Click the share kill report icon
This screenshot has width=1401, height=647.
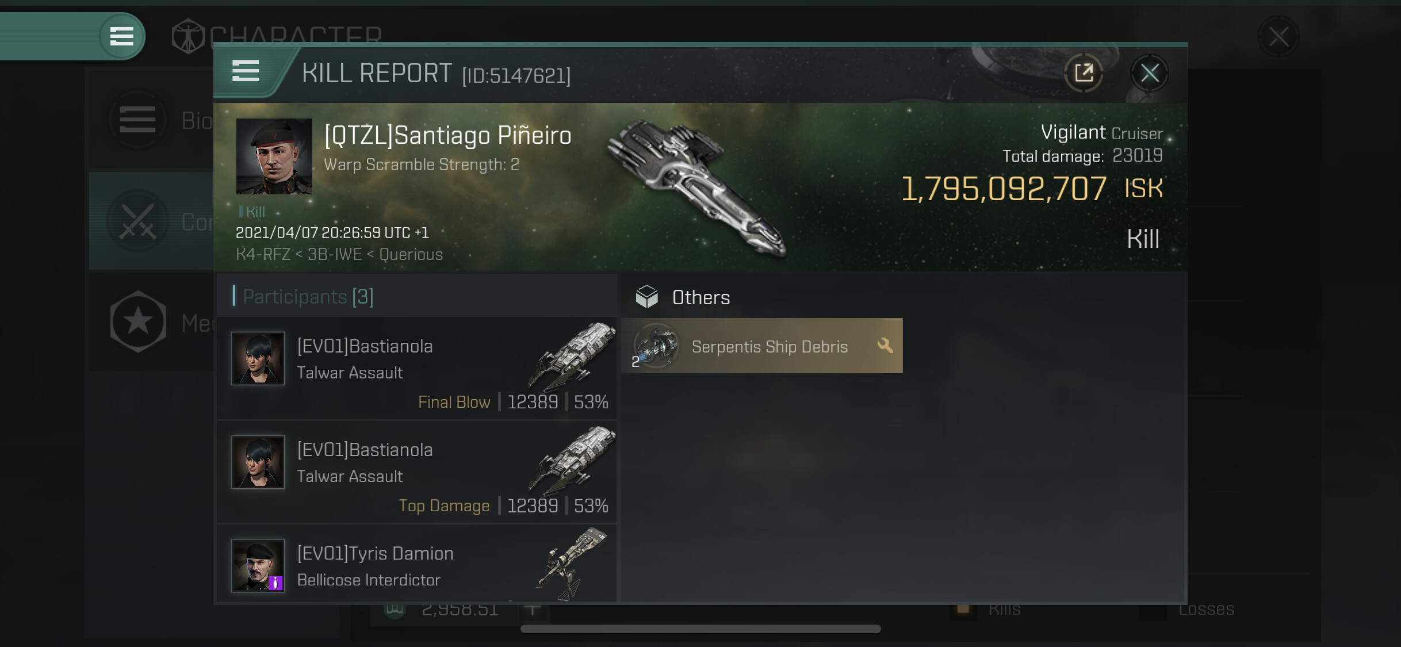[1084, 73]
